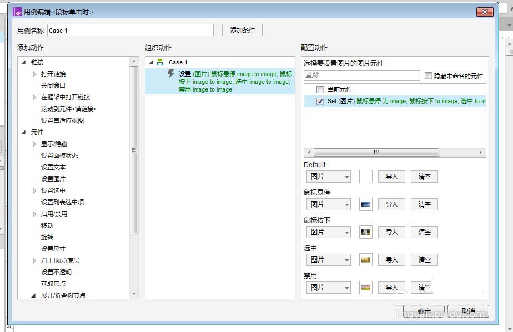
Task: Import image for 禁用 state
Action: tap(391, 288)
